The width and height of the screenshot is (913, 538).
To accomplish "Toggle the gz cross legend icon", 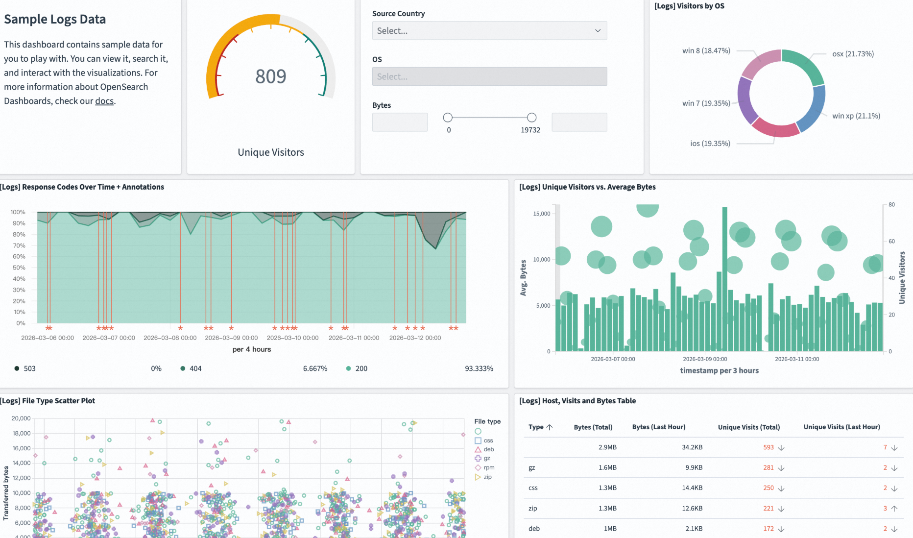I will click(x=478, y=459).
